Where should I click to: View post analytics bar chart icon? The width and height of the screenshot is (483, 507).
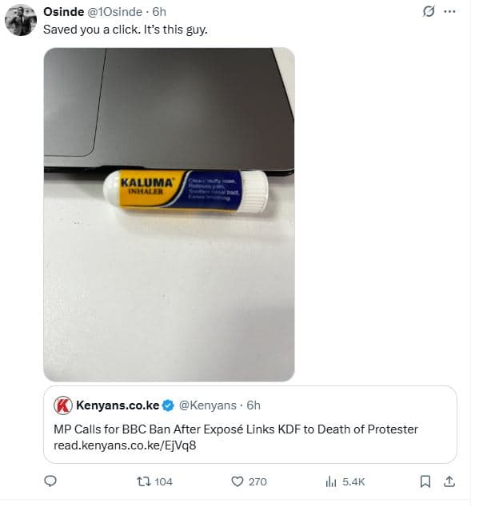331,481
